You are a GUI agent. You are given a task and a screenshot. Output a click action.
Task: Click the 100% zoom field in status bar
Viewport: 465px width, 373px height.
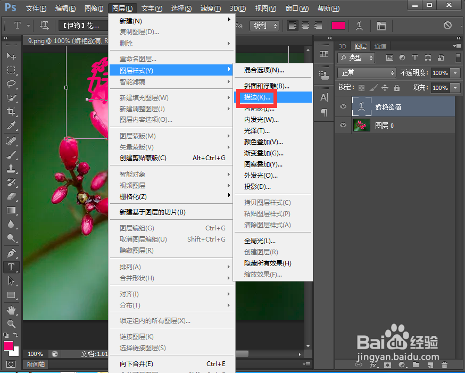tap(36, 353)
